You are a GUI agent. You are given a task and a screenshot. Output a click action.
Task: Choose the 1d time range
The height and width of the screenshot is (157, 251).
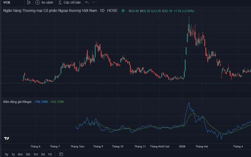(x=50, y=154)
